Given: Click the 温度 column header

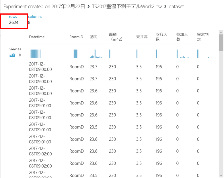Looking at the screenshot, I should (93, 37).
